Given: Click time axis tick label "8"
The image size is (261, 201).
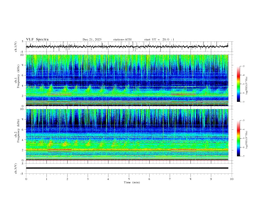Looking at the screenshot, I should pos(190,179).
